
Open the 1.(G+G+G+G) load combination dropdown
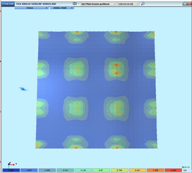tap(128, 4)
